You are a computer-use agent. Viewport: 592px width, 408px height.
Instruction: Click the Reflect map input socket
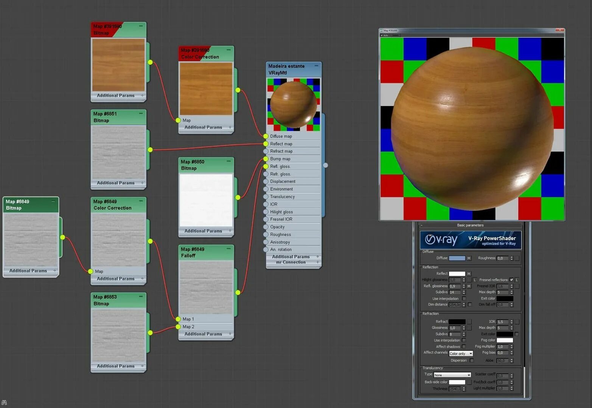pyautogui.click(x=266, y=144)
